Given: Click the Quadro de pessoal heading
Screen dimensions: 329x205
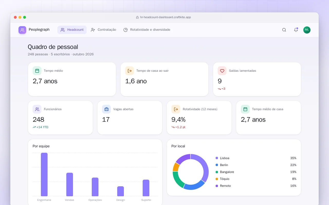Looking at the screenshot, I should point(53,47).
